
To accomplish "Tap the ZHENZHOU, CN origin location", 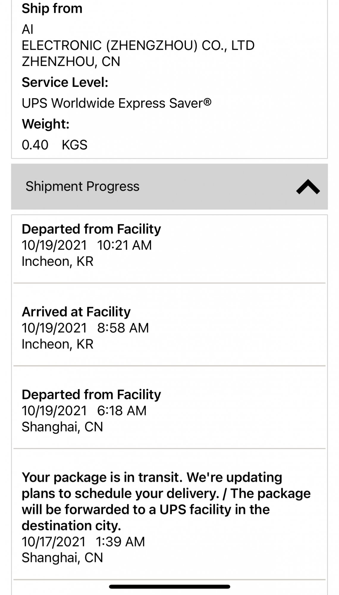I will (x=71, y=62).
